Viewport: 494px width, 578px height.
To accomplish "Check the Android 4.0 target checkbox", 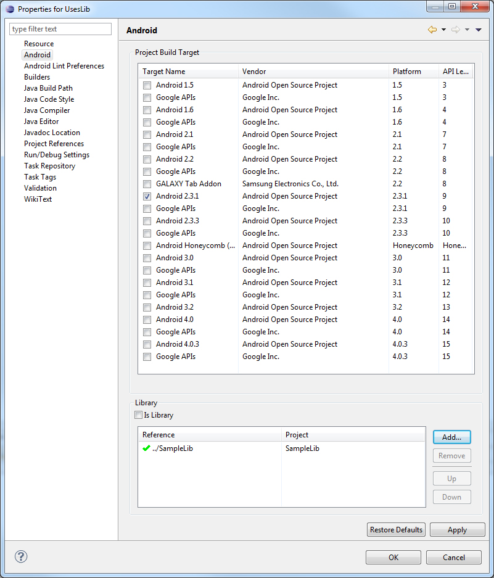I will point(147,320).
